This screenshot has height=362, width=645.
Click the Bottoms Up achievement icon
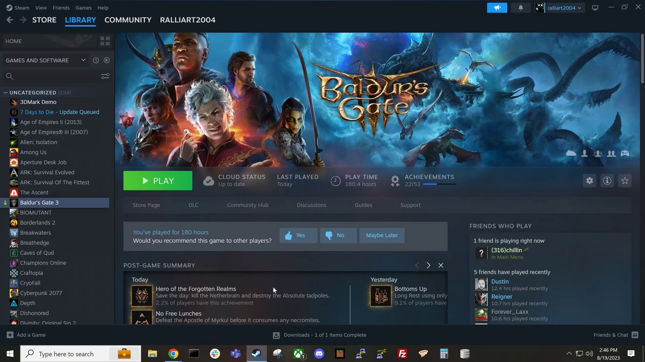(380, 296)
